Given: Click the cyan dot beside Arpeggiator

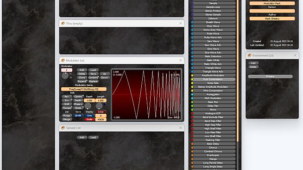Looking at the screenshot, I should click(192, 94).
